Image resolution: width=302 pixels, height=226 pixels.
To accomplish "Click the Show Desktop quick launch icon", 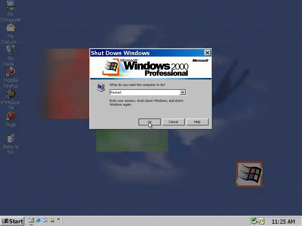I will 31,220.
